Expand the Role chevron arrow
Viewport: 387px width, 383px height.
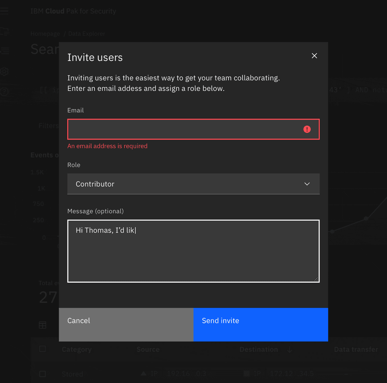(x=307, y=184)
